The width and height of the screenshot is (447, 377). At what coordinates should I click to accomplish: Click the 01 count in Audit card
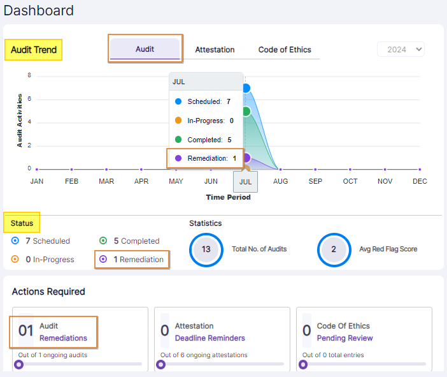(x=26, y=330)
